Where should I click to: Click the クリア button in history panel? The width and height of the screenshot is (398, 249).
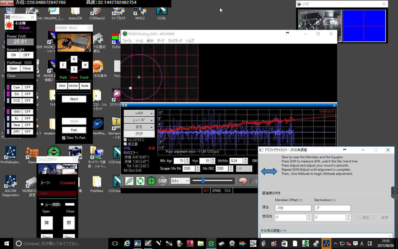click(x=139, y=134)
